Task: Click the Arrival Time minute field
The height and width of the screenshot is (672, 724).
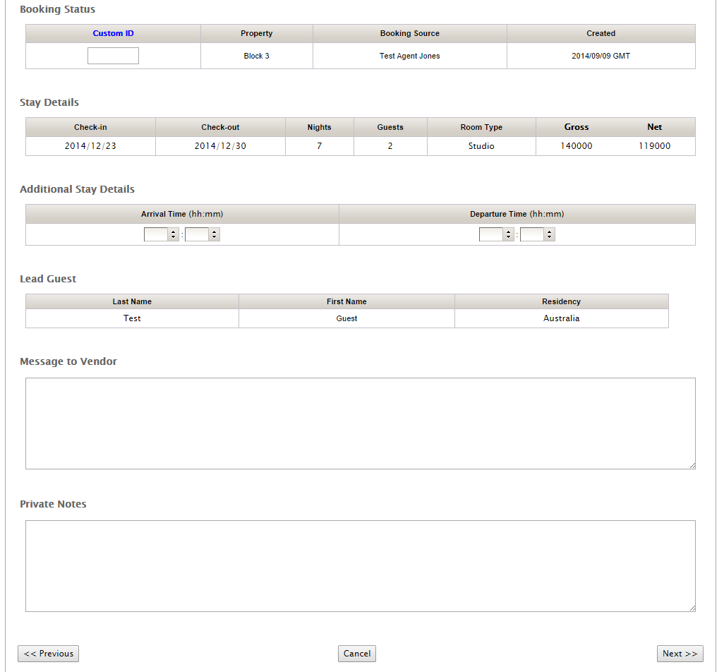Action: click(196, 234)
